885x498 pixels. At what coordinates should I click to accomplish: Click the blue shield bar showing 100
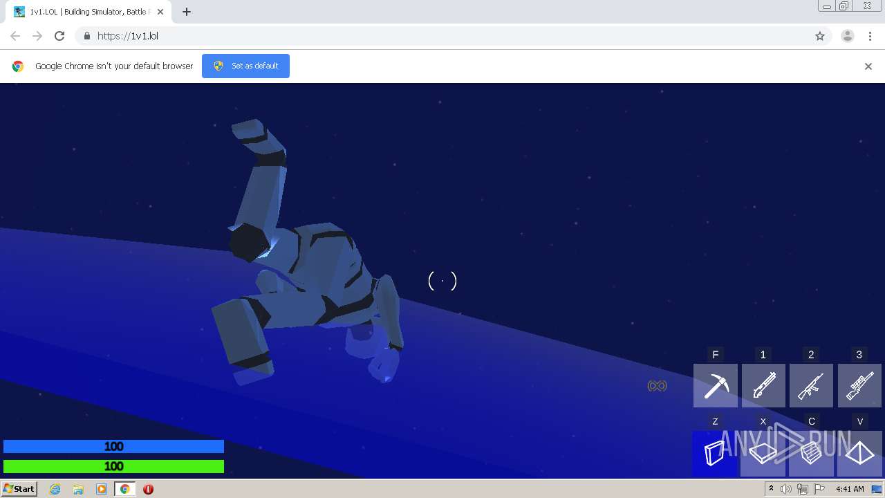[113, 447]
